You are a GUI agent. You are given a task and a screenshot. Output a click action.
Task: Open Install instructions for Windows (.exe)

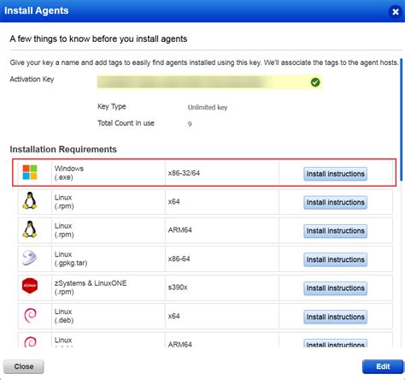[x=335, y=174]
